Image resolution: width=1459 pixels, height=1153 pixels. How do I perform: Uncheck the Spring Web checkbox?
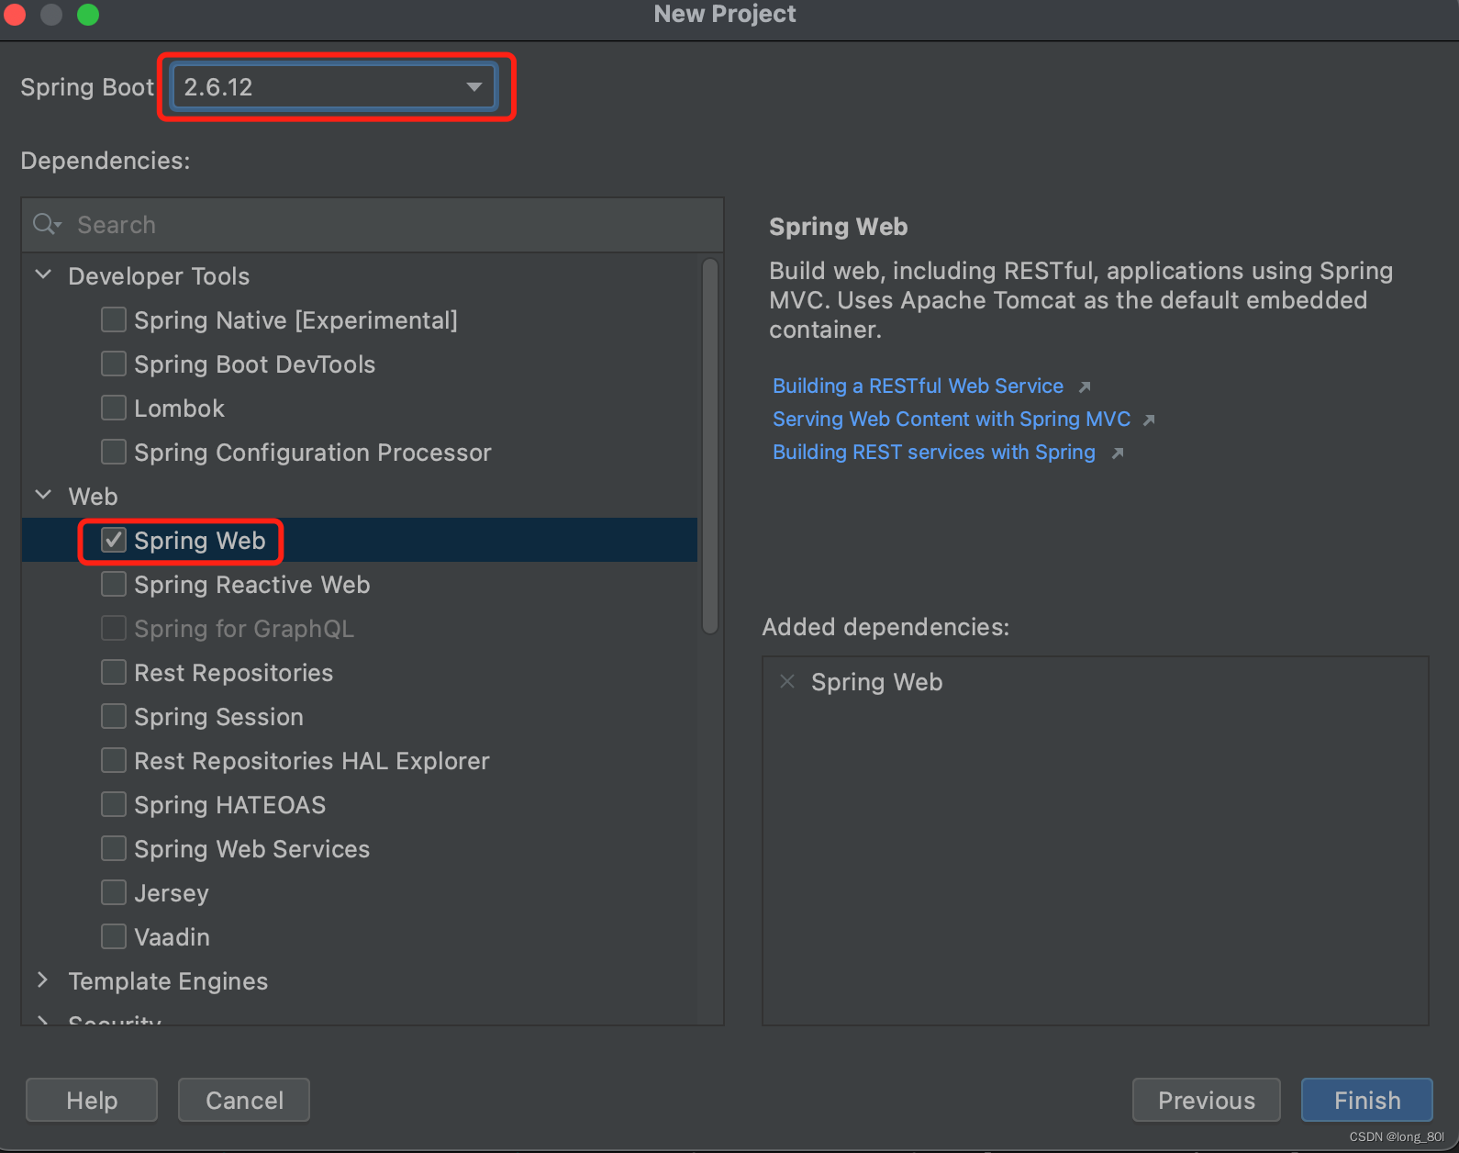[x=114, y=540]
